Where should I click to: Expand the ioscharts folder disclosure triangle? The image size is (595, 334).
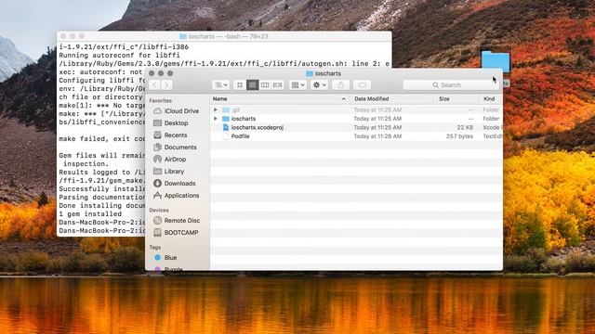pyautogui.click(x=216, y=119)
